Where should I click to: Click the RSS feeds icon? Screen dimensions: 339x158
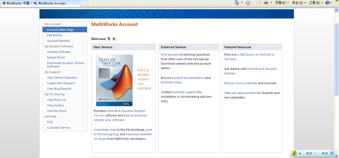[248, 3]
